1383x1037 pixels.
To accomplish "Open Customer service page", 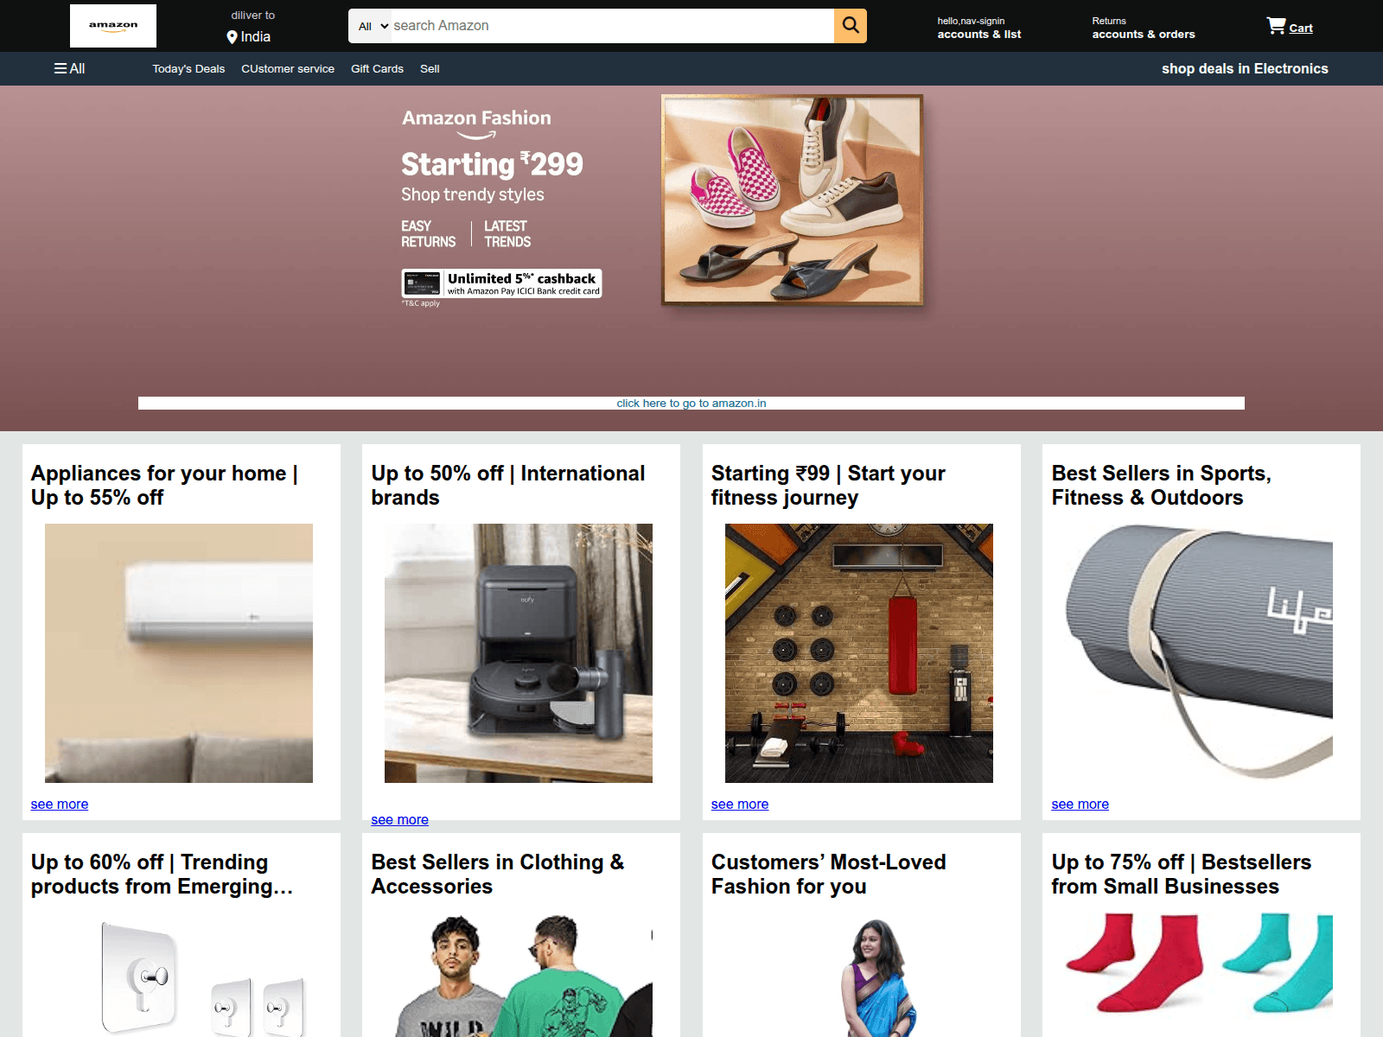I will click(x=287, y=69).
